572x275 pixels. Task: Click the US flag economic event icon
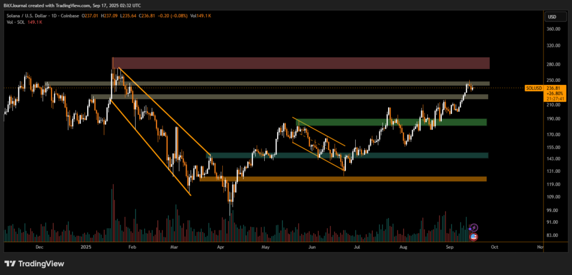click(474, 237)
